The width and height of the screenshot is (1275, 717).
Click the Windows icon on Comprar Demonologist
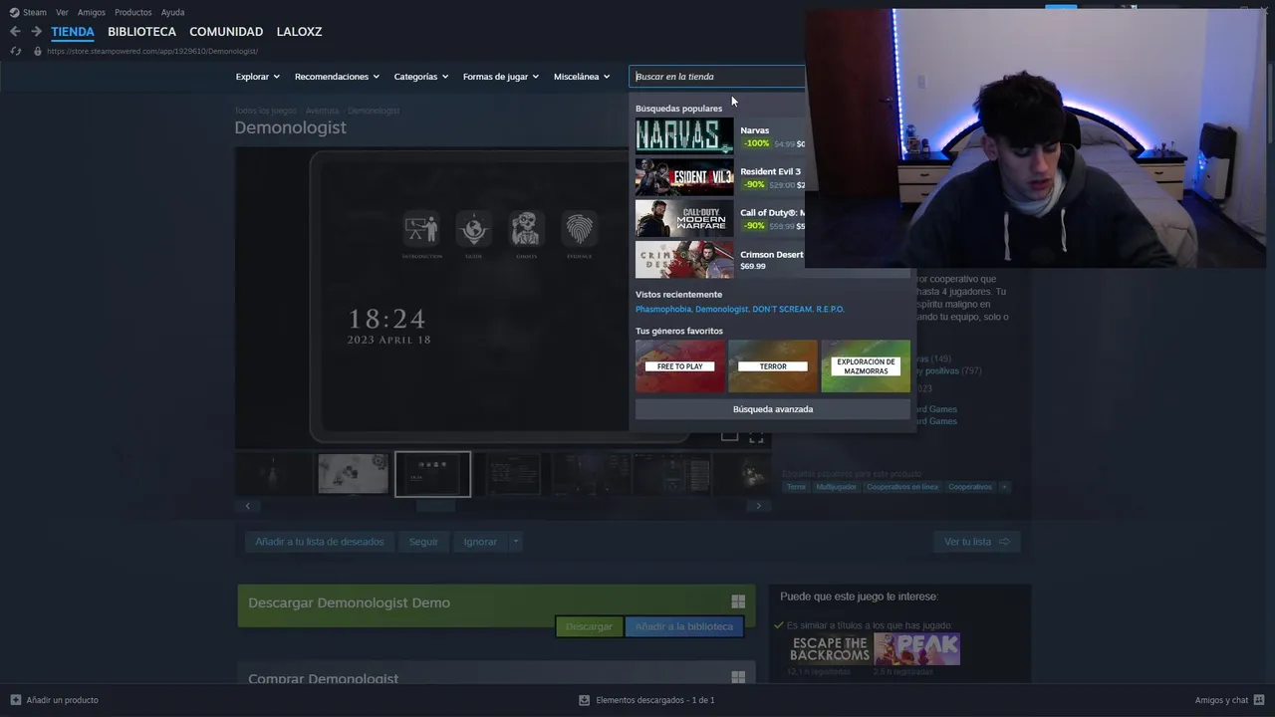738,677
